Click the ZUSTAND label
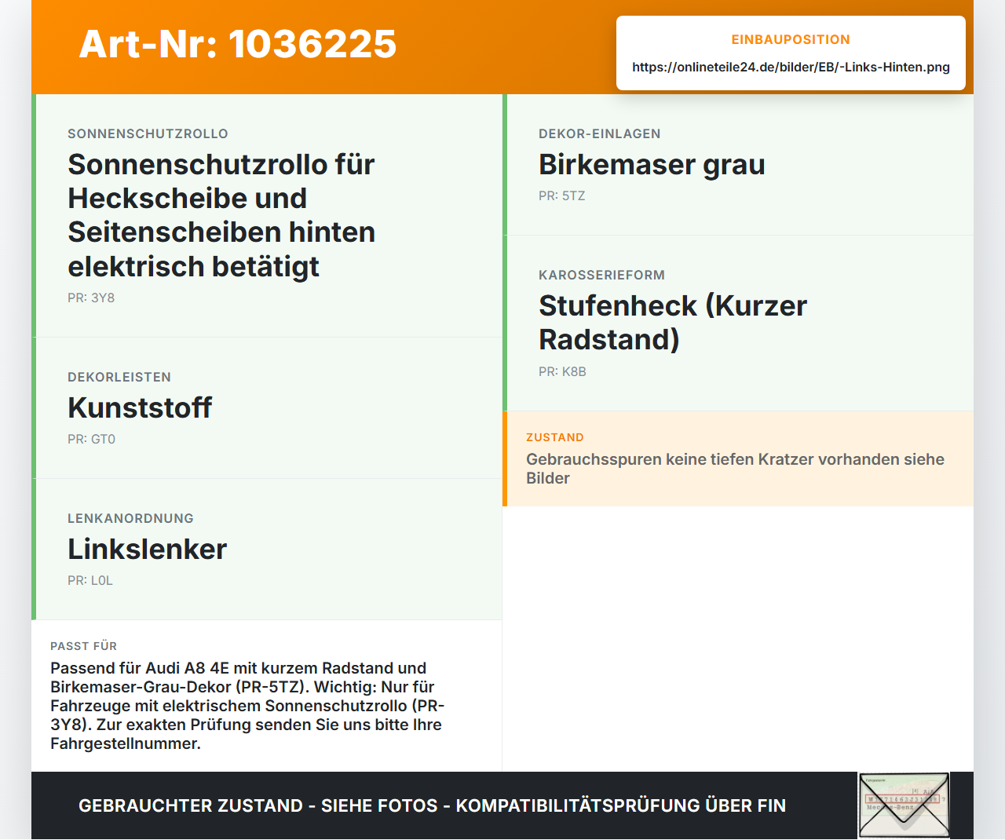 pos(555,437)
